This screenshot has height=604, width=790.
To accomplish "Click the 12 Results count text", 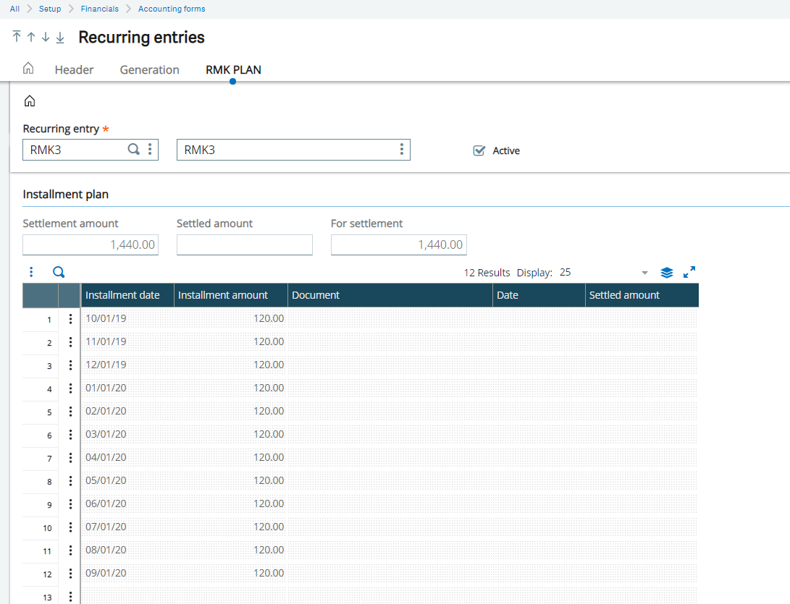I will tap(487, 273).
